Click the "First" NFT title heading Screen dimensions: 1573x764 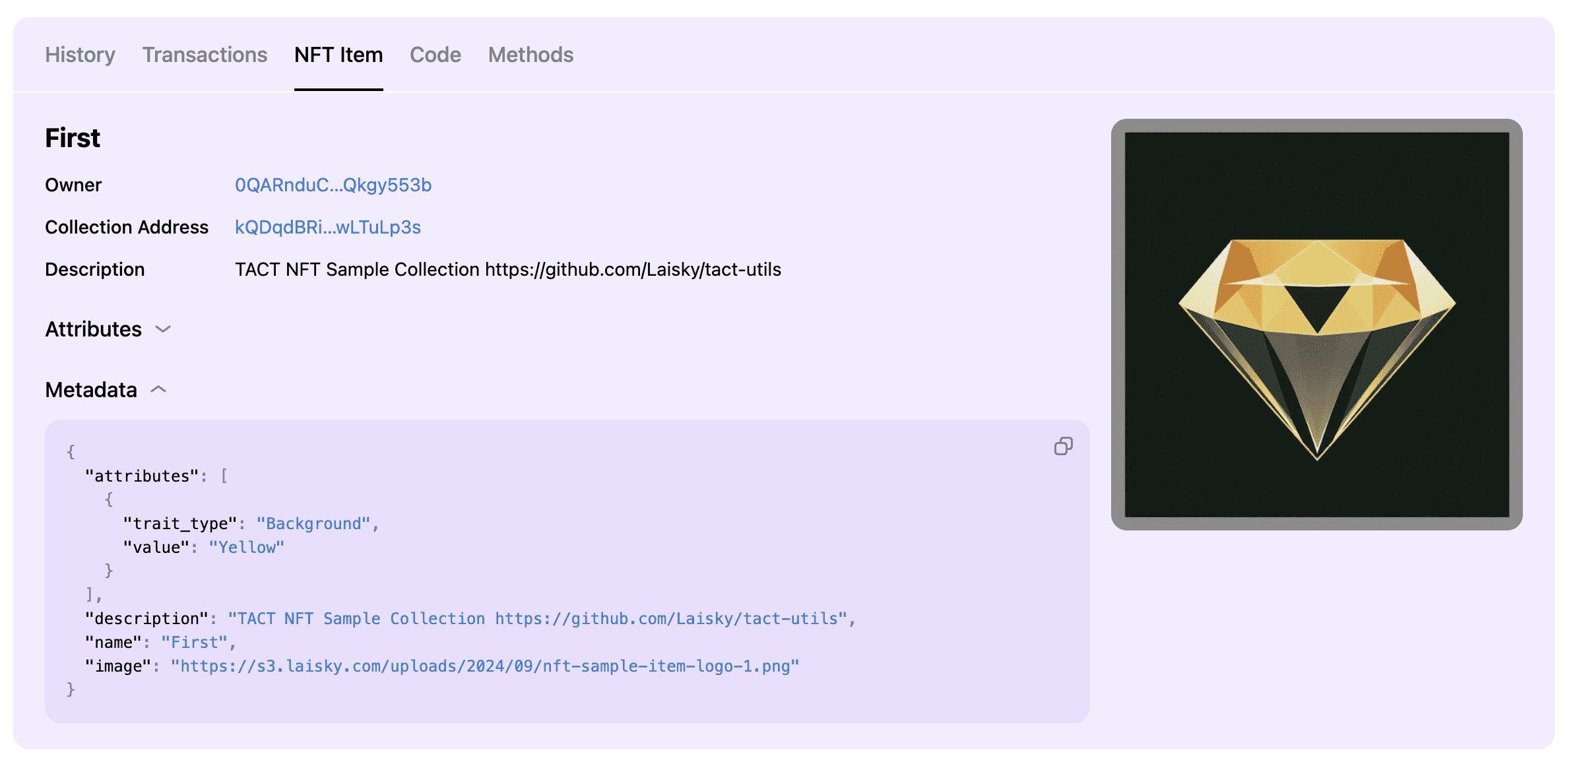73,138
